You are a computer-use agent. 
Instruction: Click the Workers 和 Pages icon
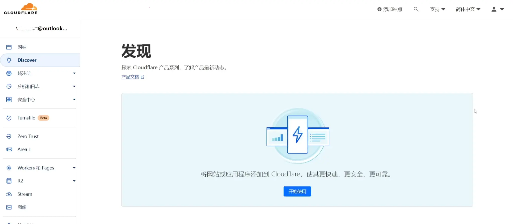9,168
